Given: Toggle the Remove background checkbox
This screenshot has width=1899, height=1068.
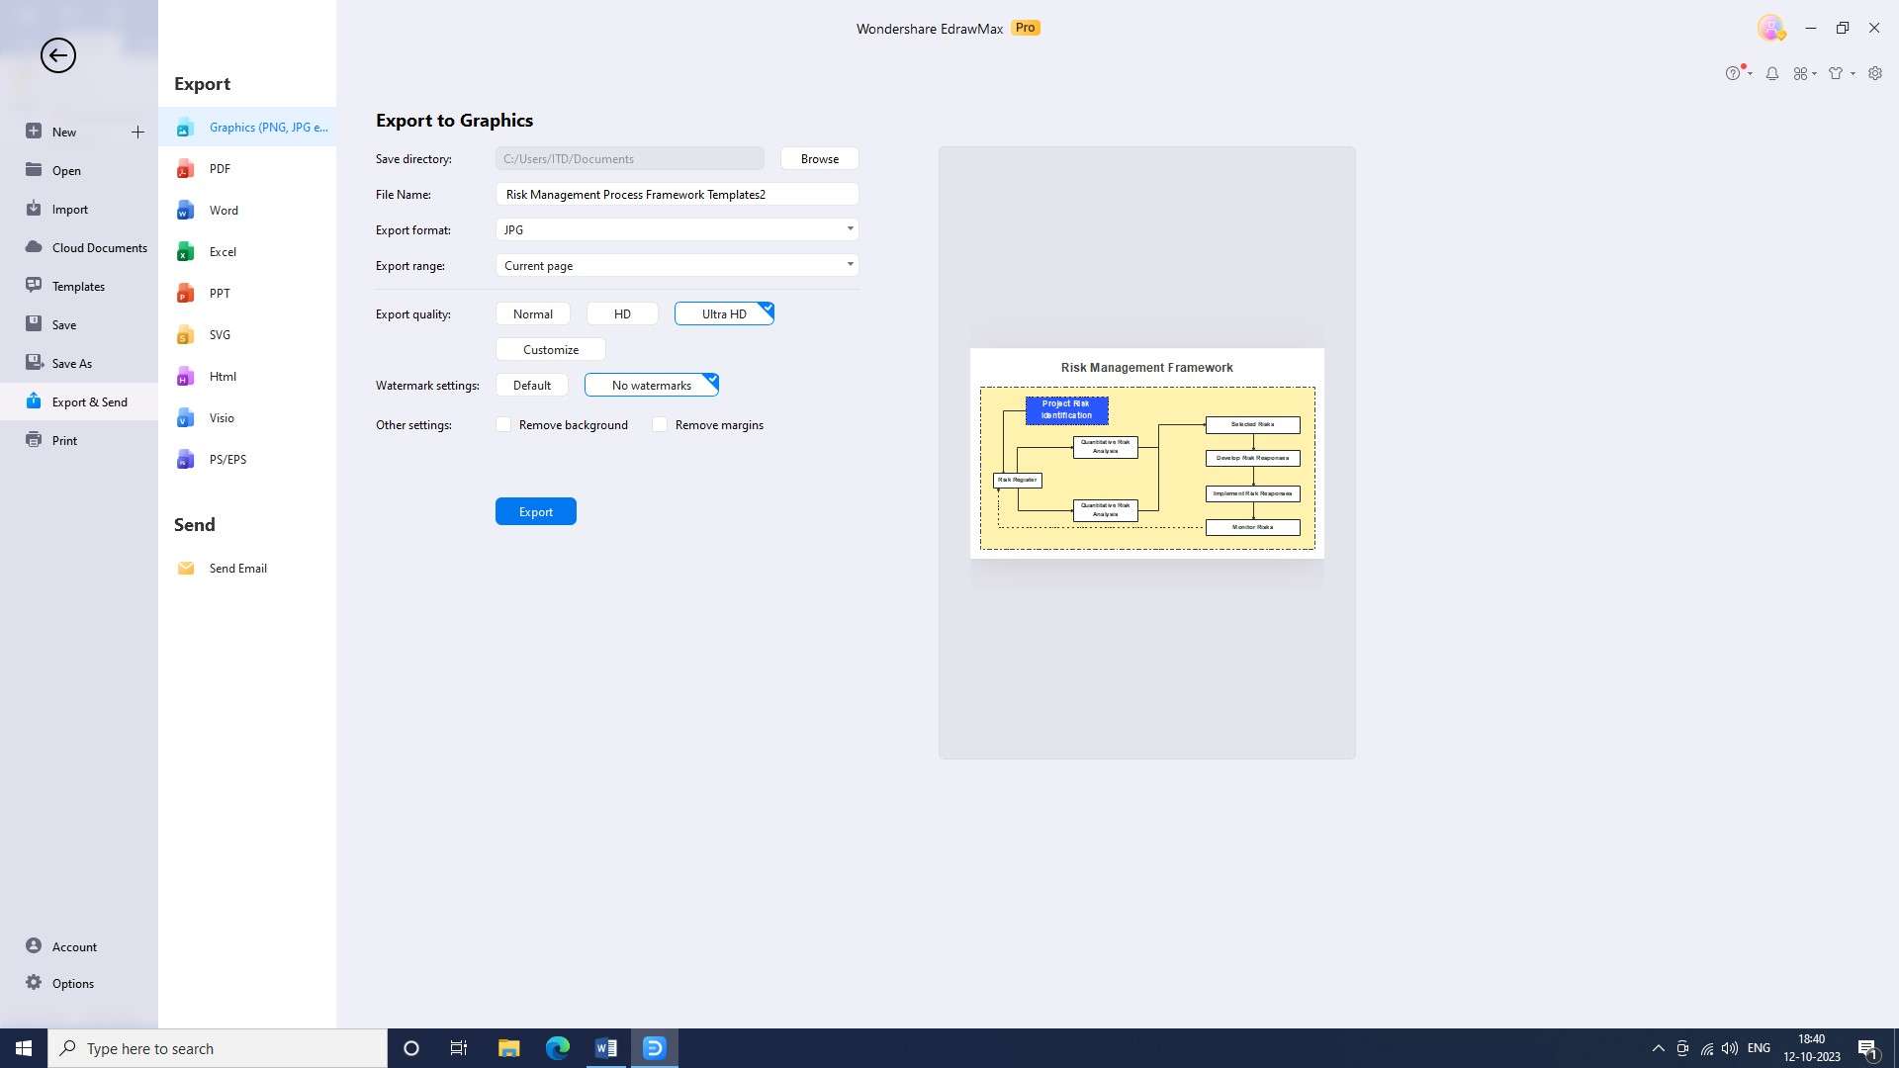Looking at the screenshot, I should pyautogui.click(x=503, y=425).
